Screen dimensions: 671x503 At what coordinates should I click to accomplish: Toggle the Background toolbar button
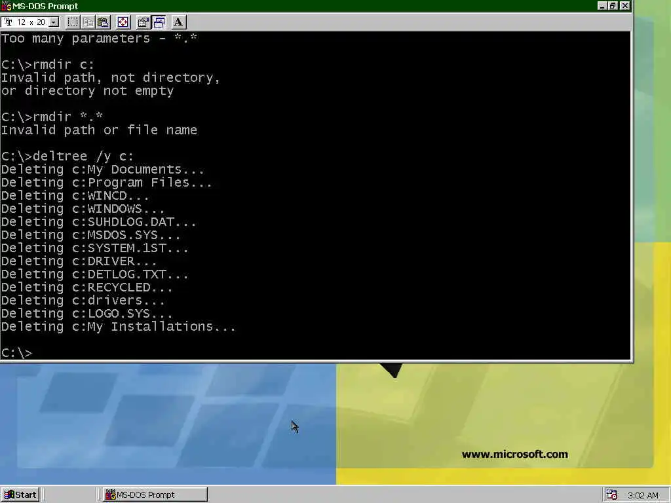click(159, 22)
